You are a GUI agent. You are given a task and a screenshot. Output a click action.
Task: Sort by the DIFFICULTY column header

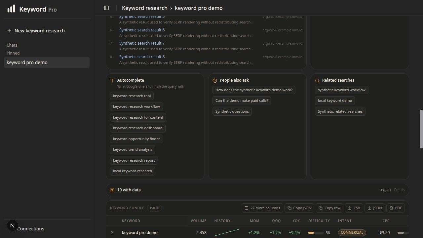[x=319, y=221]
